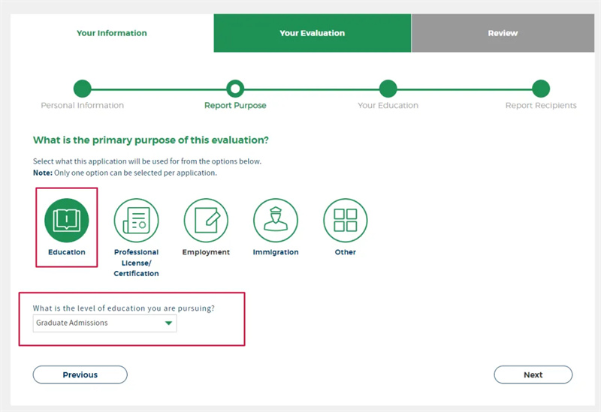This screenshot has height=412, width=601.
Task: Switch to the Your Information tab
Action: tap(112, 33)
